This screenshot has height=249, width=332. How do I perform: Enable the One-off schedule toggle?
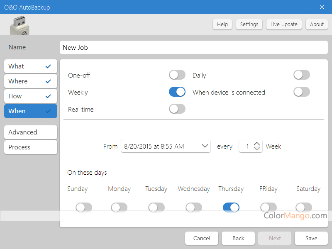177,75
